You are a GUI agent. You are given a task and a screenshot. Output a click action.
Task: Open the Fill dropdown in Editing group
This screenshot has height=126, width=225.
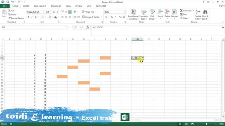click(x=184, y=14)
